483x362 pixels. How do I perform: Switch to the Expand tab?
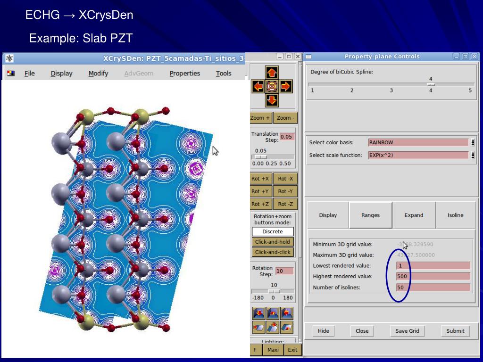(x=414, y=215)
